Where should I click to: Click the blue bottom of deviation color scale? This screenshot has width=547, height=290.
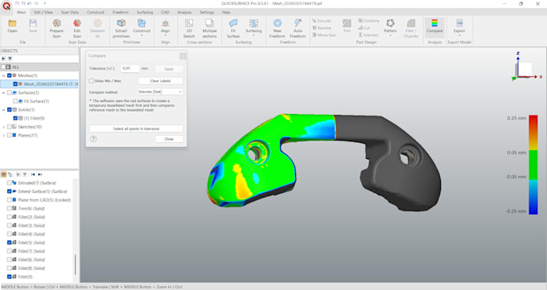pos(533,209)
